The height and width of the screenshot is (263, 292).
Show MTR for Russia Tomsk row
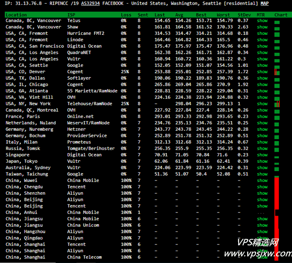click(x=262, y=148)
